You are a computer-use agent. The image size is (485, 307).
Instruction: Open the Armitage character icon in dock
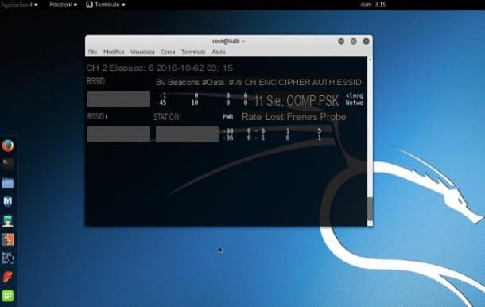pyautogui.click(x=7, y=221)
